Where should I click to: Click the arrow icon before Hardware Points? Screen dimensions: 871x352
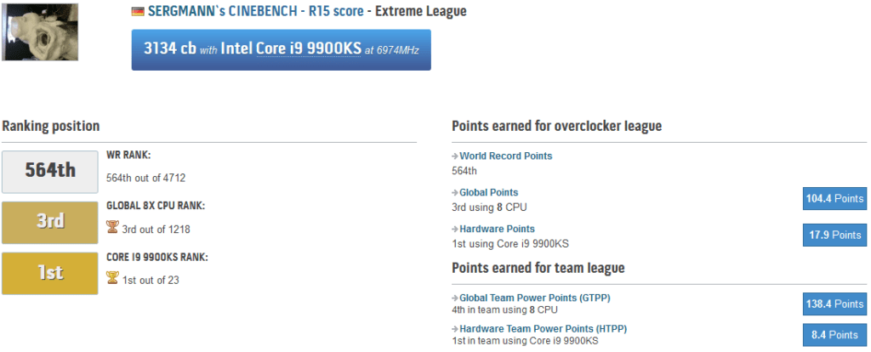[x=455, y=230]
